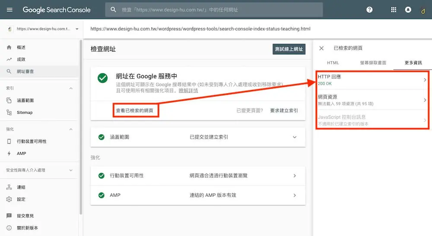432x236 pixels.
Task: Click green check beside 涵蓋範圍 card
Action: click(102, 137)
